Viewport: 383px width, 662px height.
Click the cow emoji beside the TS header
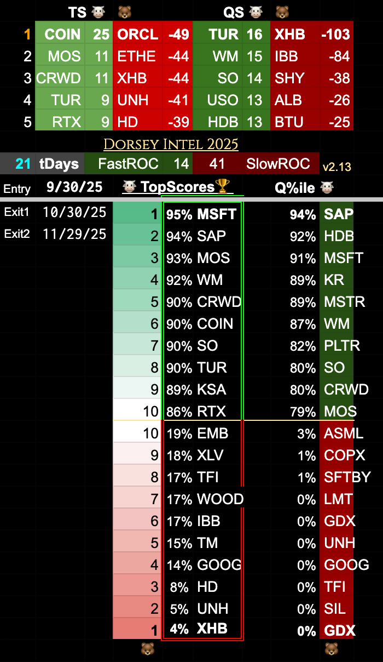(x=97, y=12)
